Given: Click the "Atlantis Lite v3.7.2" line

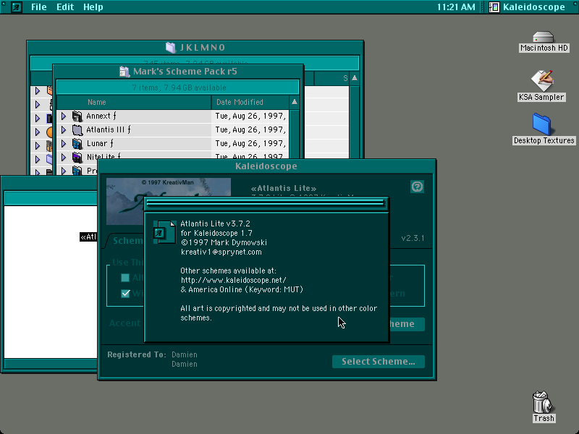Looking at the screenshot, I should tap(215, 224).
